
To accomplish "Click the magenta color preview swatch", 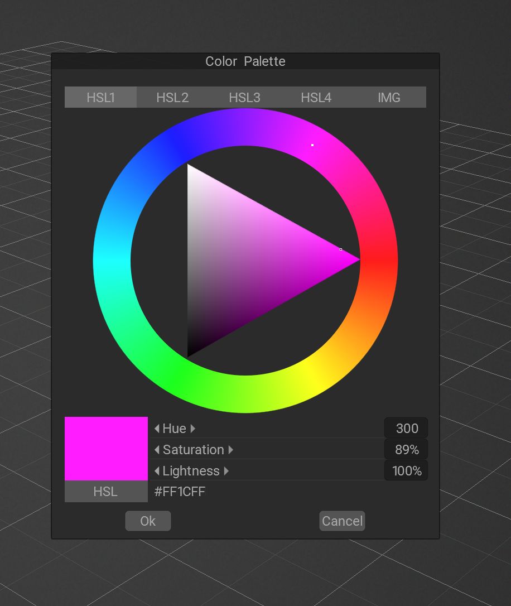I will click(106, 449).
